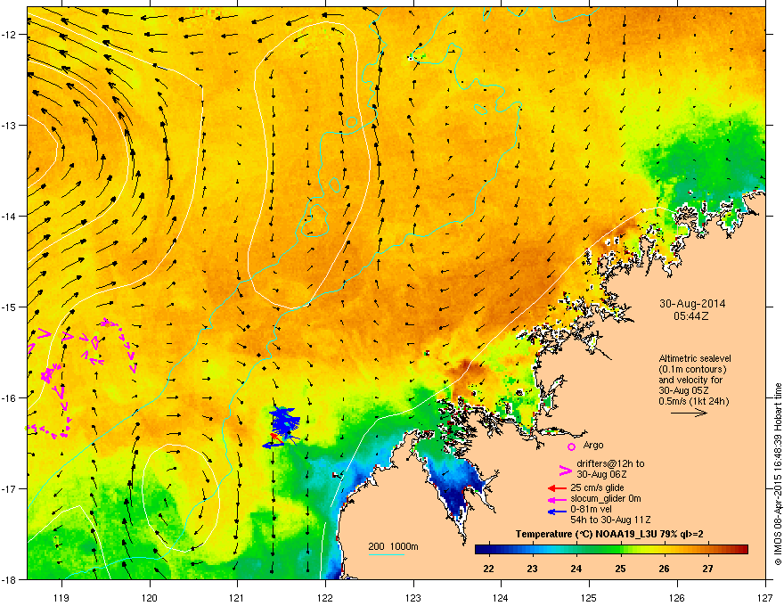Image resolution: width=784 pixels, height=606 pixels.
Task: Click the 23 value on temperature scale
Action: [532, 569]
